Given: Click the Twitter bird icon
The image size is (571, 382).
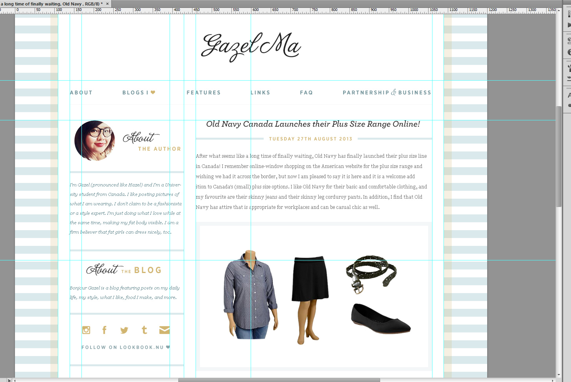Looking at the screenshot, I should tap(124, 330).
